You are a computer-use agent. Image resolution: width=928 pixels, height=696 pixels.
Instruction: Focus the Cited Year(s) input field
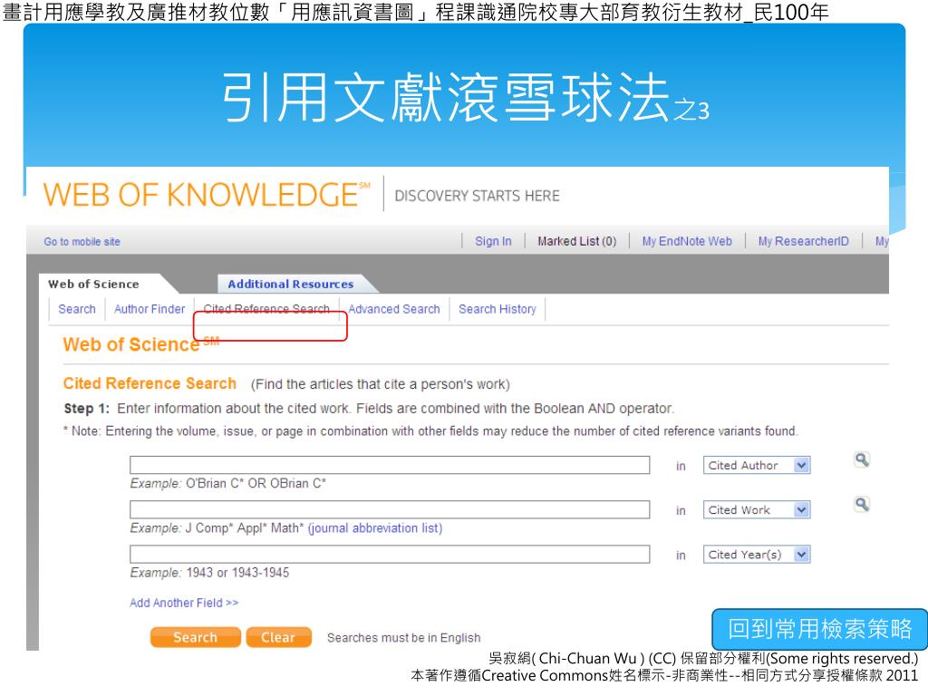pos(390,554)
